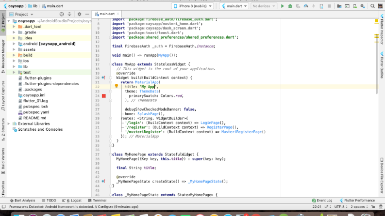
Task: Click the main.dart breadcrumb in navigation bar
Action: [x=52, y=6]
